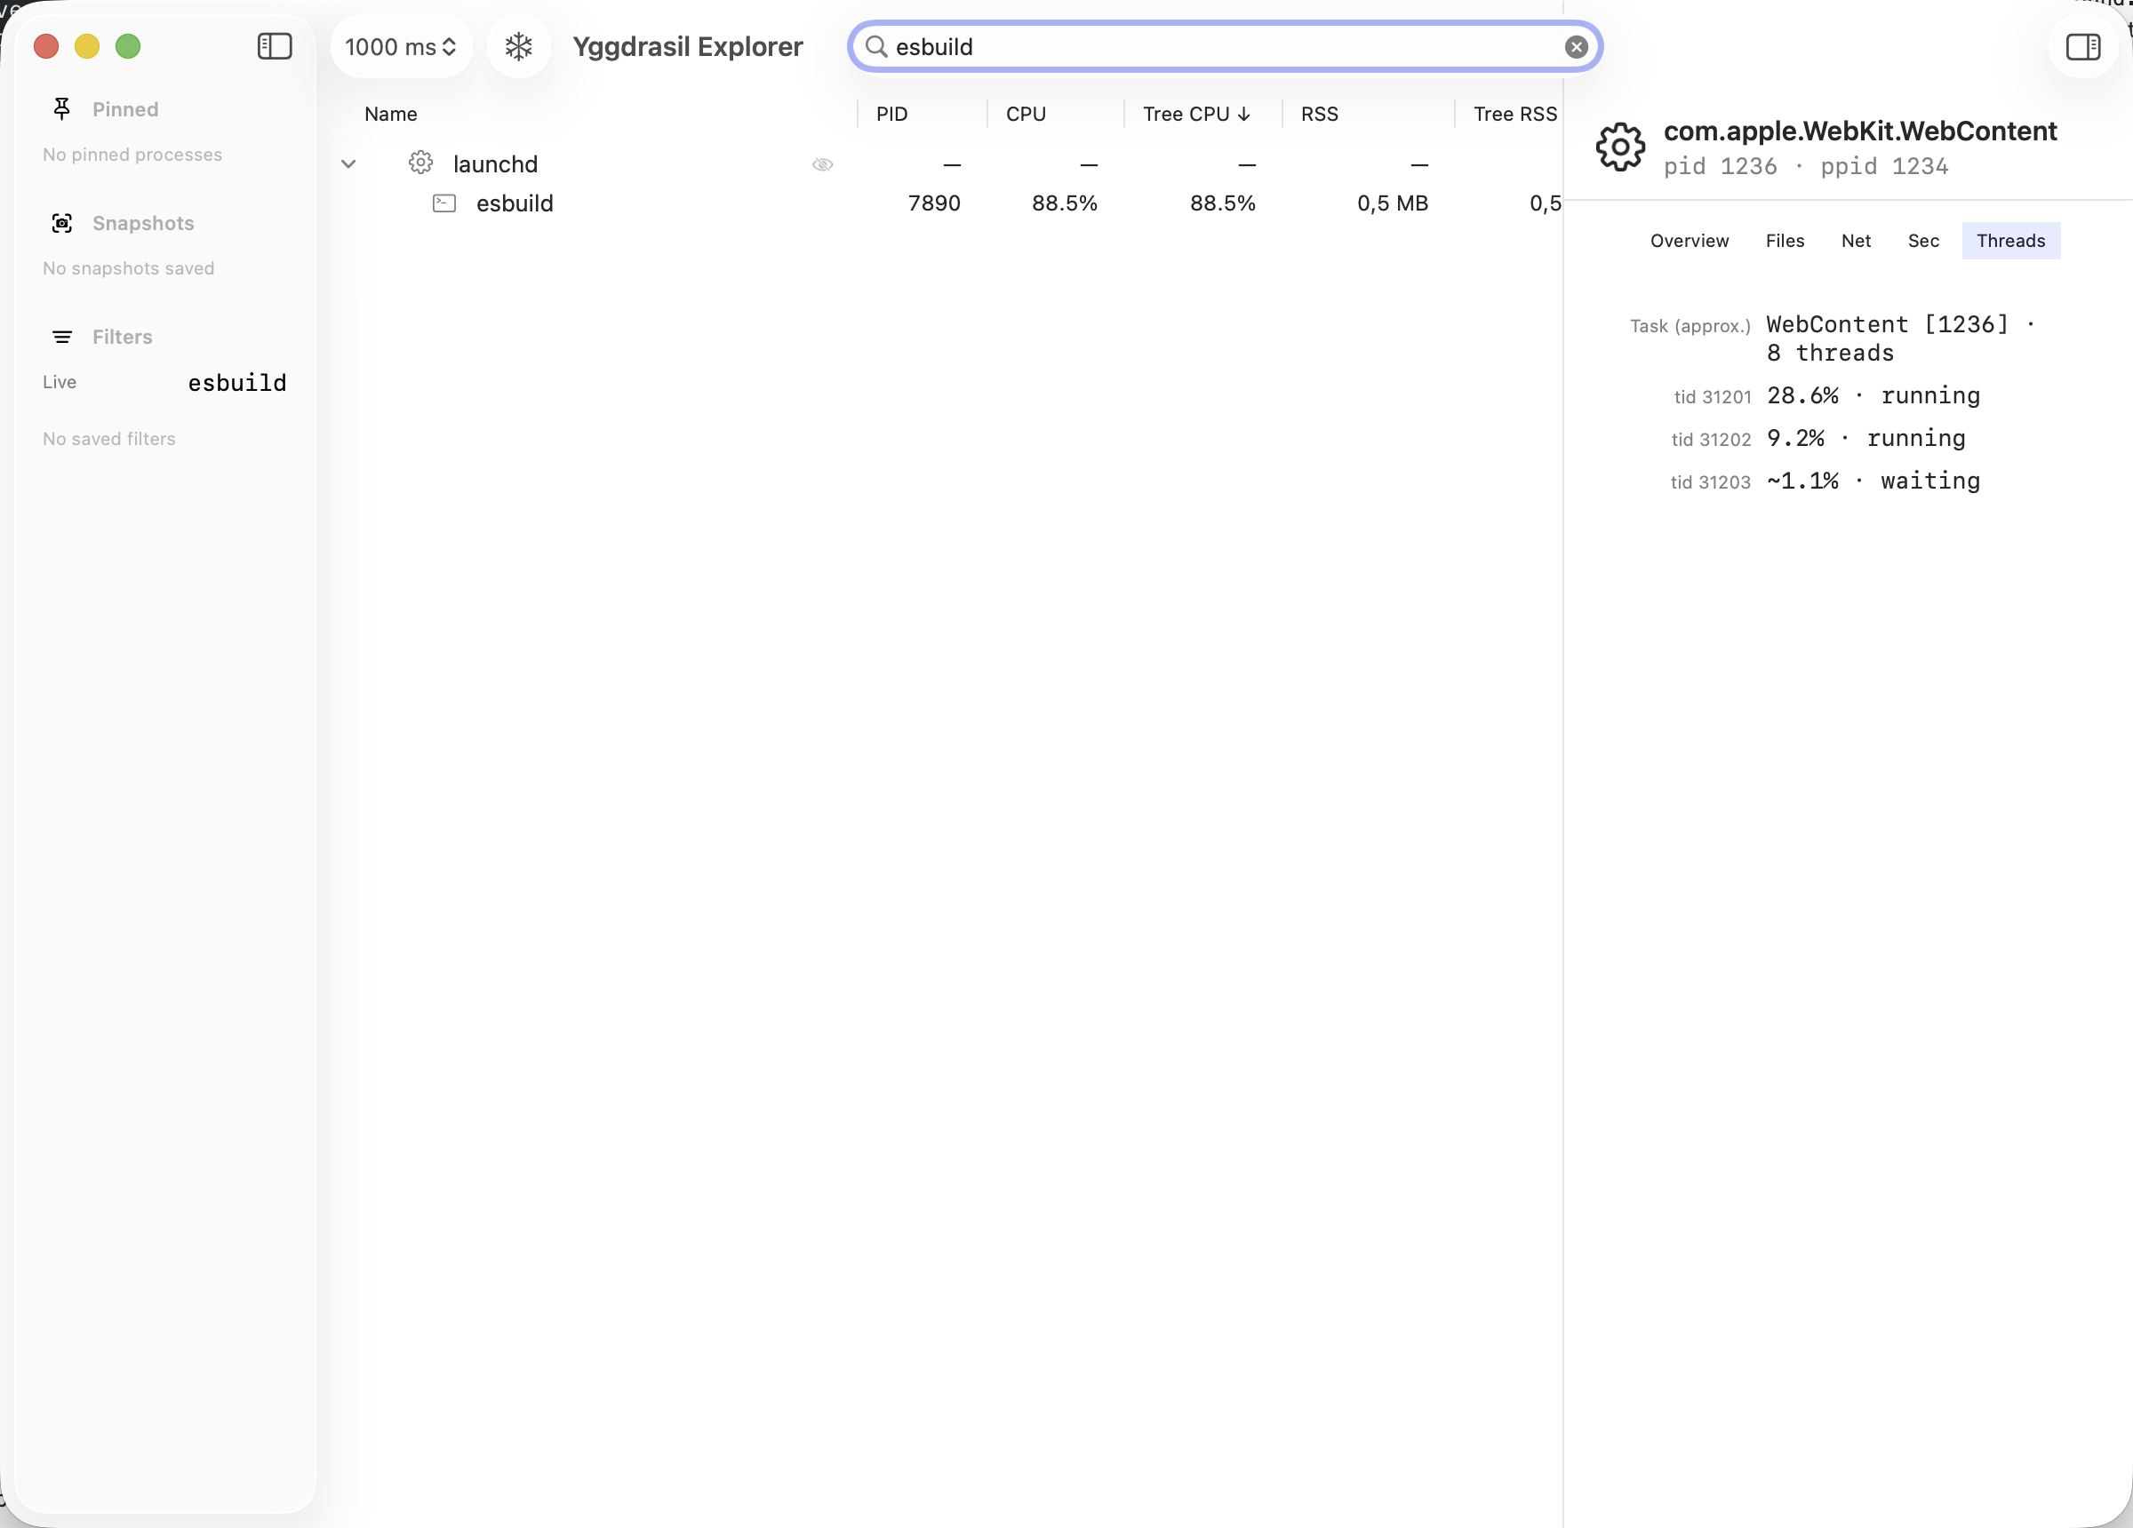The image size is (2133, 1528).
Task: Collapse the launchd tree row
Action: pyautogui.click(x=348, y=163)
